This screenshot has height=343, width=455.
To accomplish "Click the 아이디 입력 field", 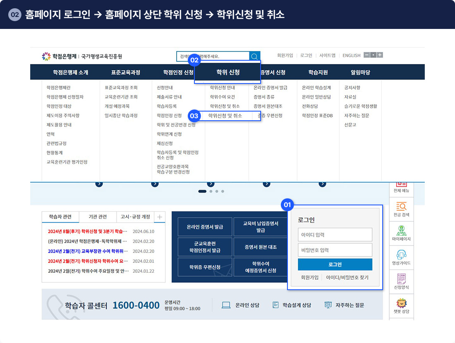I will click(335, 235).
